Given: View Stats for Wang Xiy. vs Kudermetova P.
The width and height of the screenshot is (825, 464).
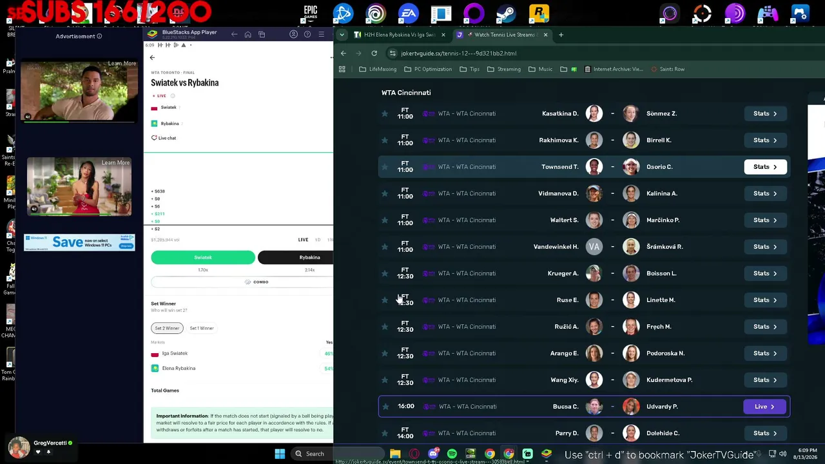Looking at the screenshot, I should coord(765,380).
